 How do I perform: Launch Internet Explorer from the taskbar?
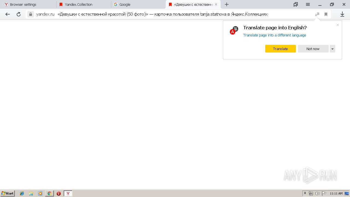tap(22, 193)
